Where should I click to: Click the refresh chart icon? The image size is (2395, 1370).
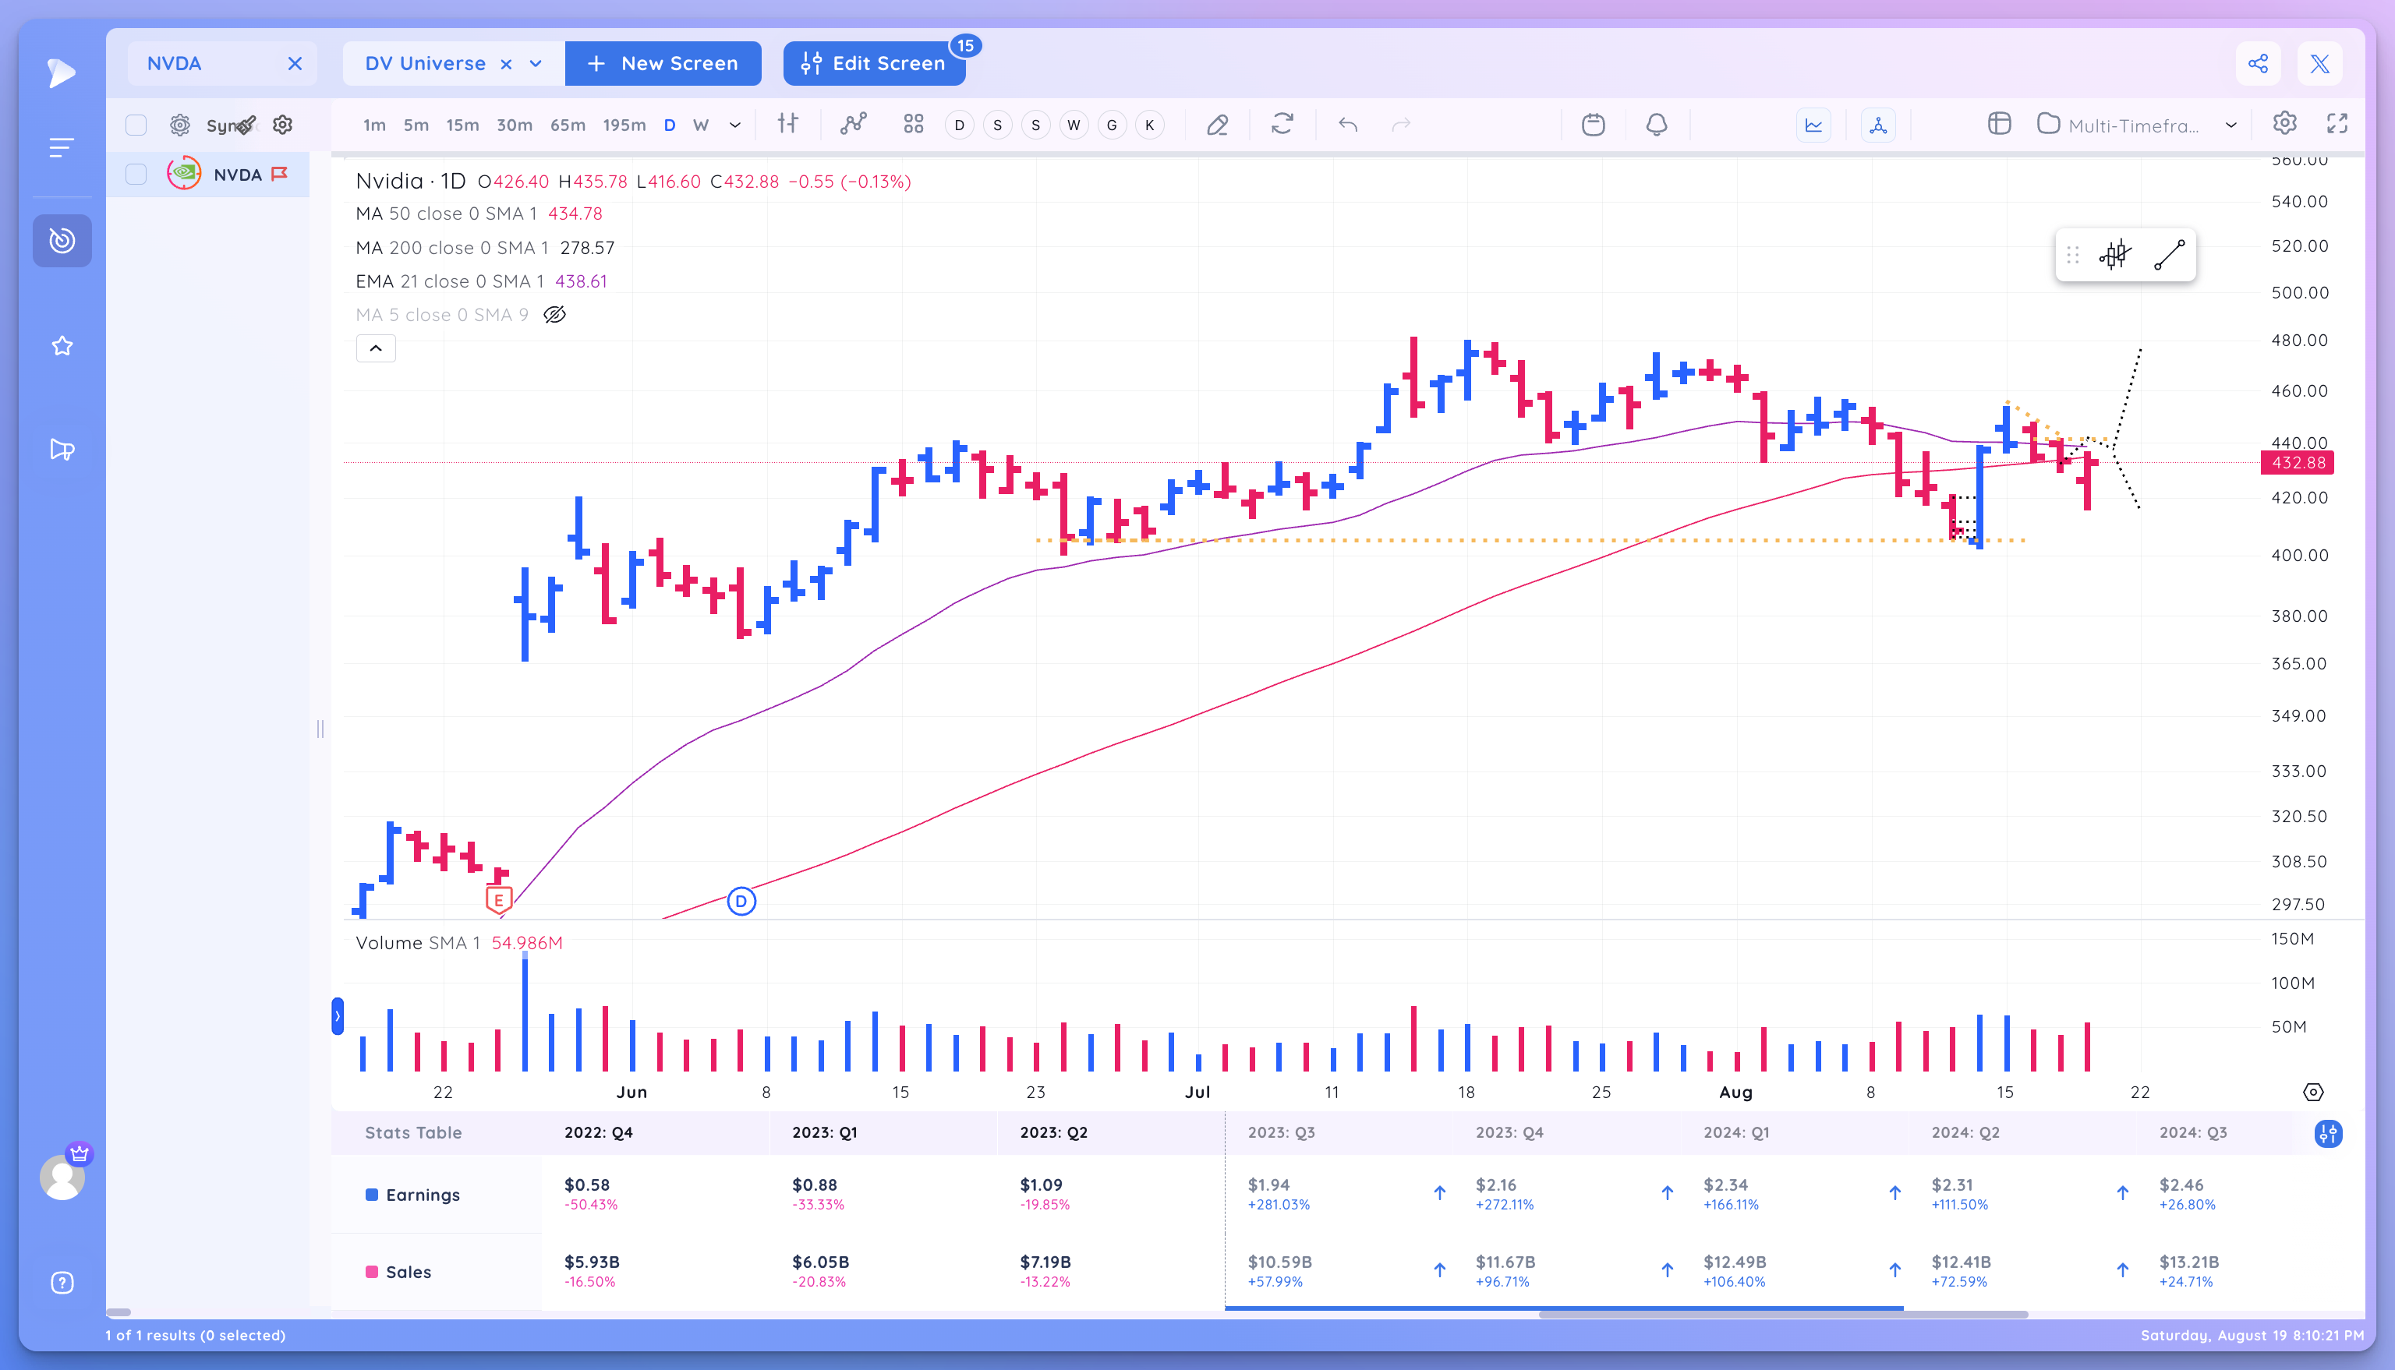(x=1282, y=124)
